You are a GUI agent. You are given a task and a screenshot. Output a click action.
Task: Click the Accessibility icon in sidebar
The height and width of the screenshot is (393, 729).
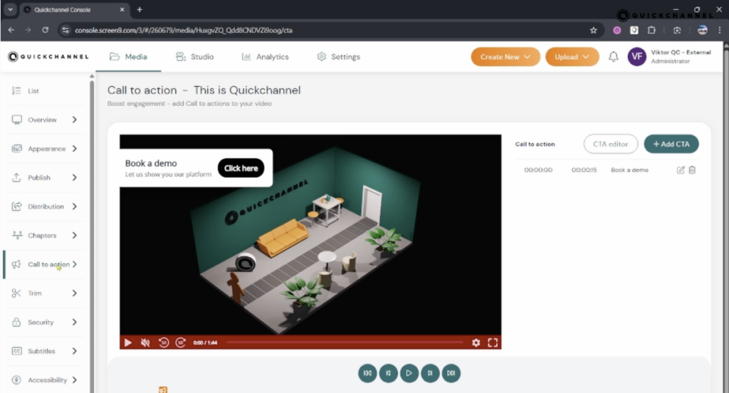pyautogui.click(x=17, y=379)
